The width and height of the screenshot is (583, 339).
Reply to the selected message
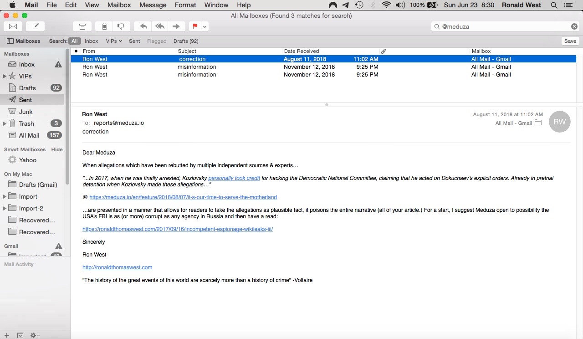click(x=143, y=26)
